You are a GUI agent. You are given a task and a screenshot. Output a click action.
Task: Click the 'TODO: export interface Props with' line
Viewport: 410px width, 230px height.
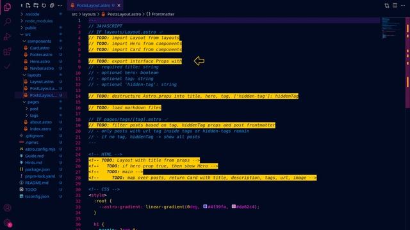(135, 61)
